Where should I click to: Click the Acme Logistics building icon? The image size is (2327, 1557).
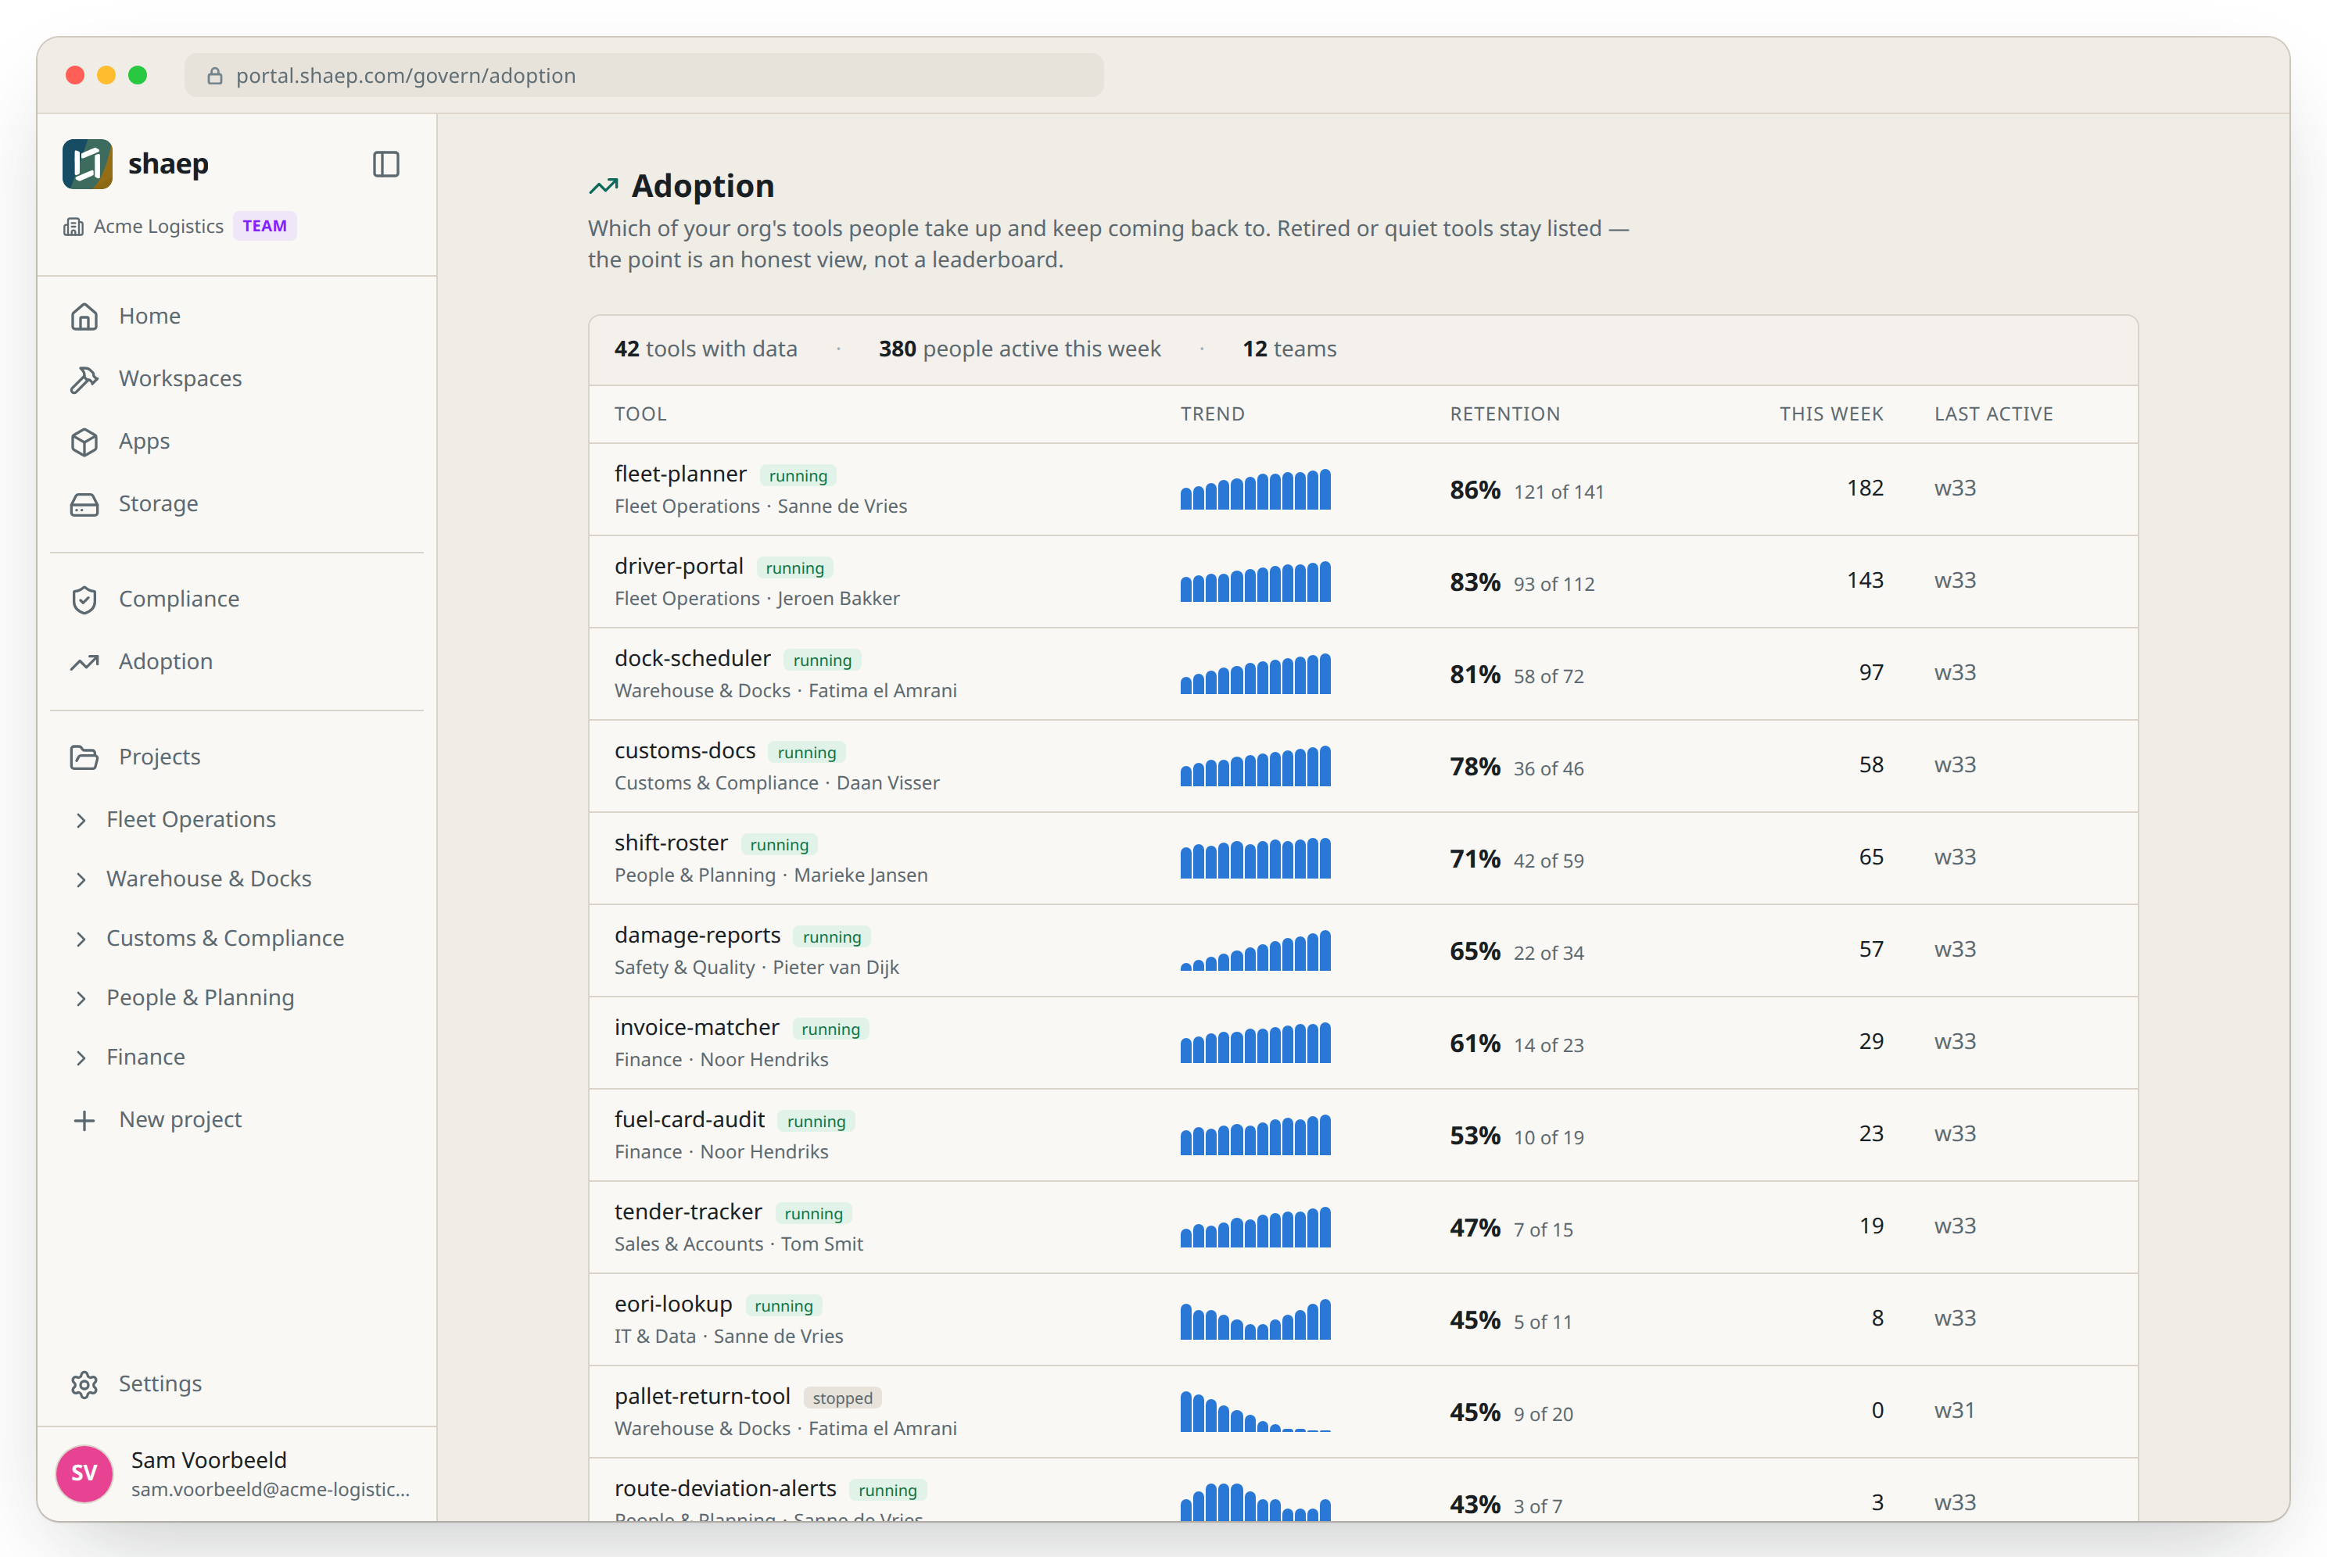click(74, 227)
